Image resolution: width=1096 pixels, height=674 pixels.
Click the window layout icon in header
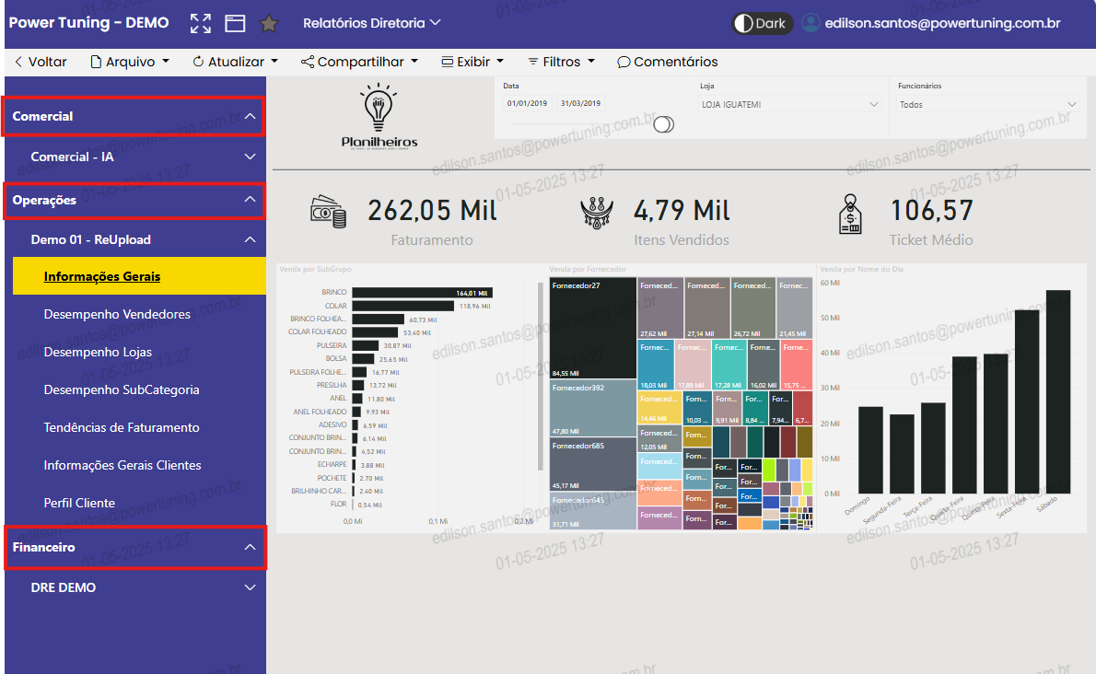(x=235, y=23)
